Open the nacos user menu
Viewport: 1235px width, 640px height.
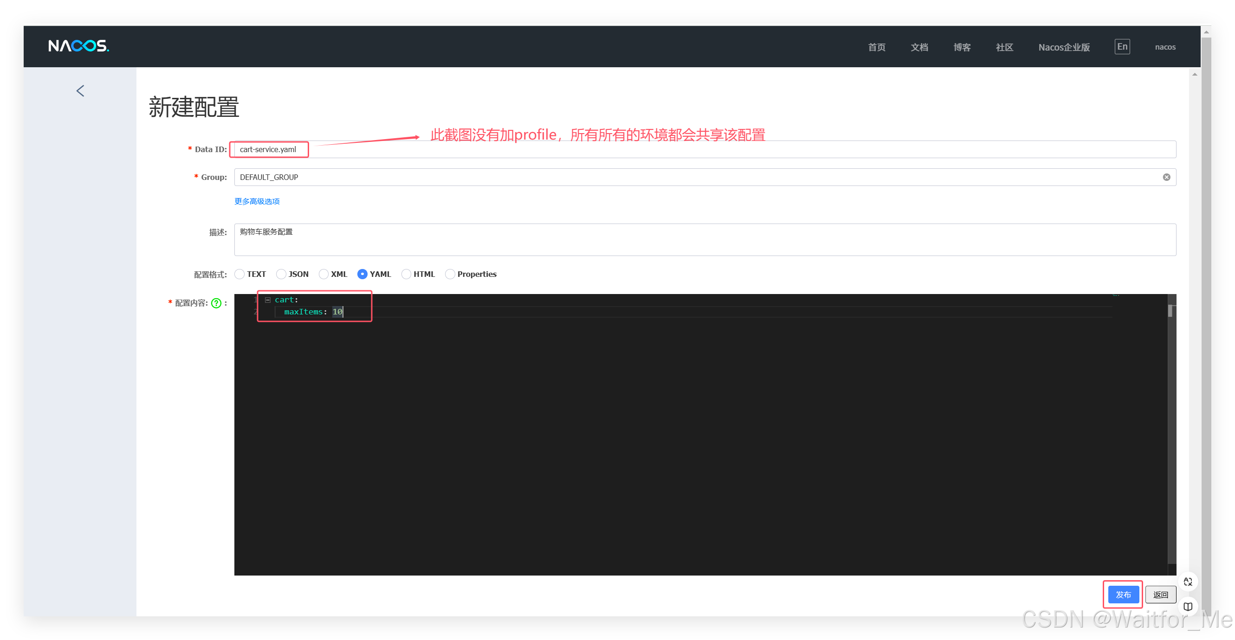1165,47
